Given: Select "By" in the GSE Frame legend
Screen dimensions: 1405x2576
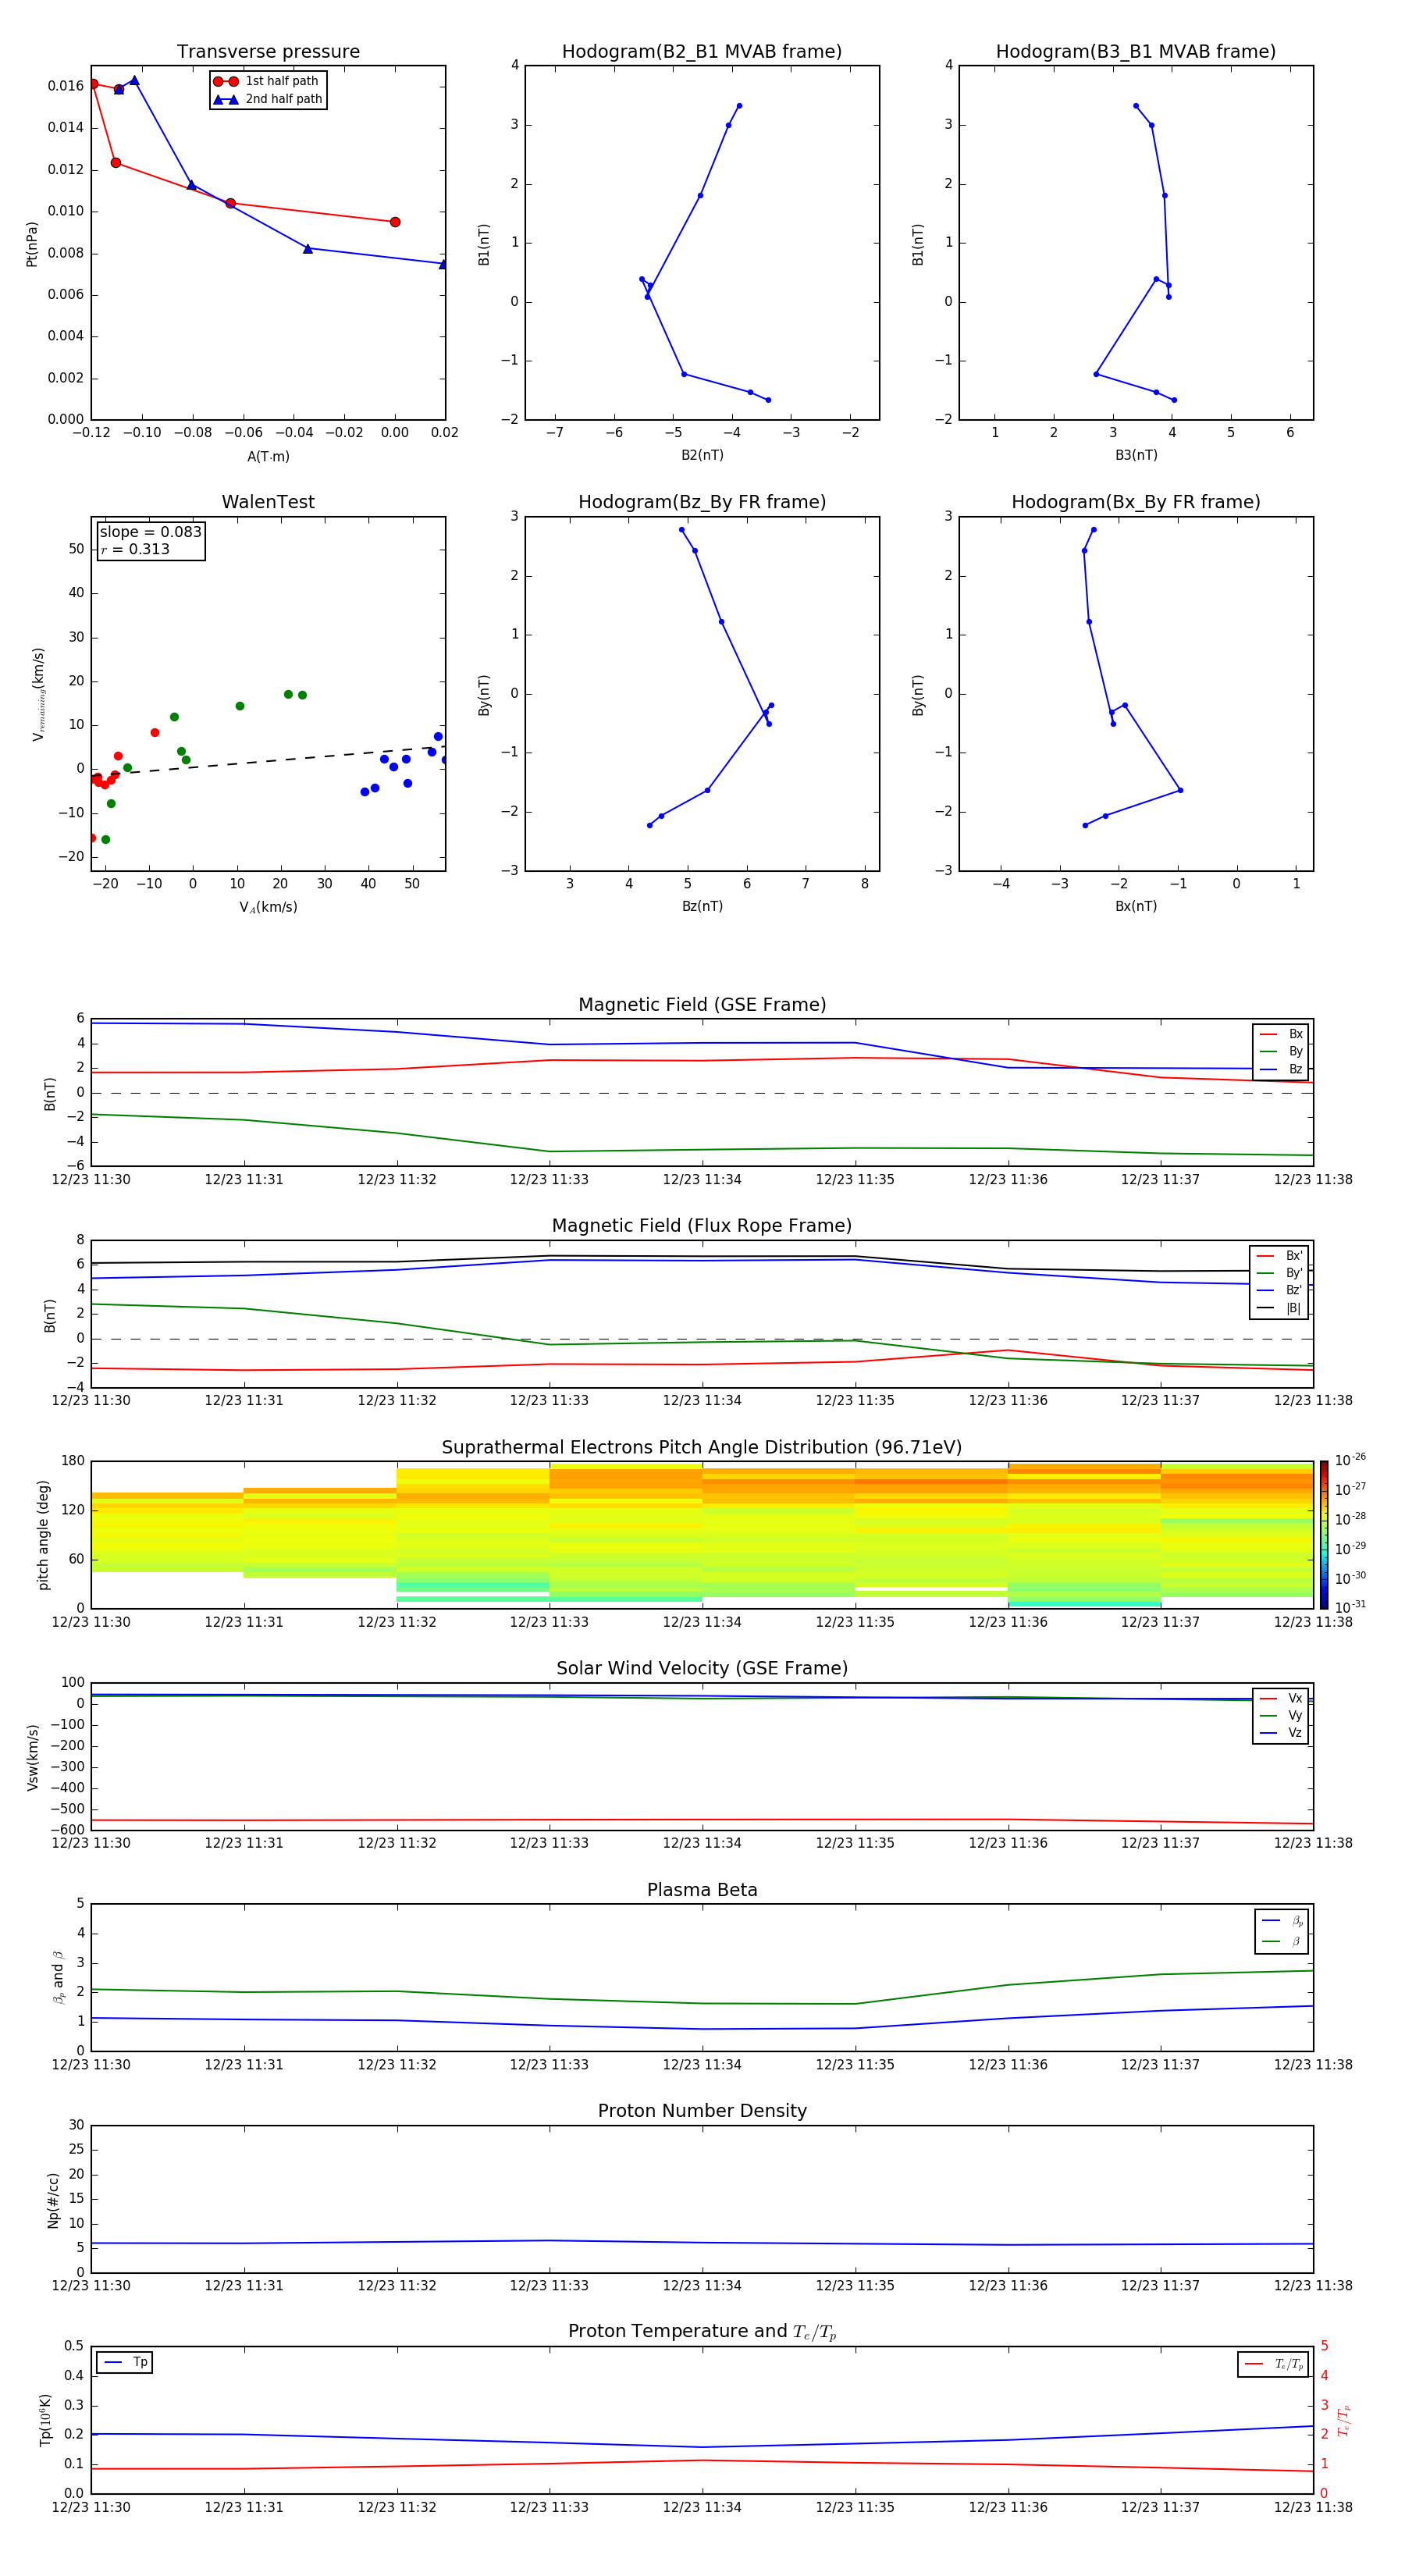Looking at the screenshot, I should click(x=1281, y=1051).
